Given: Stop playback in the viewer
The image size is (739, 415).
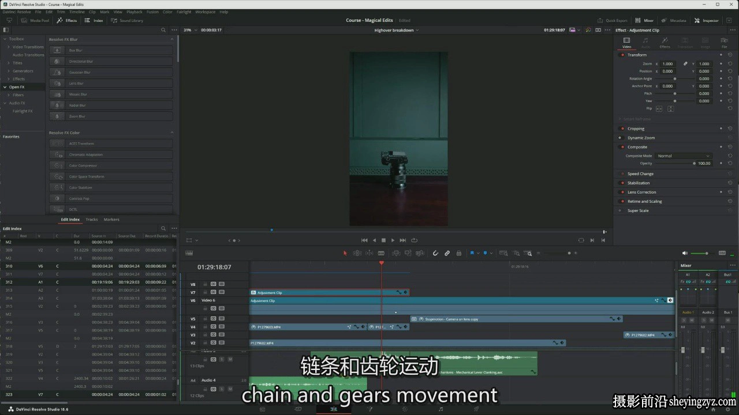Looking at the screenshot, I should pos(383,240).
